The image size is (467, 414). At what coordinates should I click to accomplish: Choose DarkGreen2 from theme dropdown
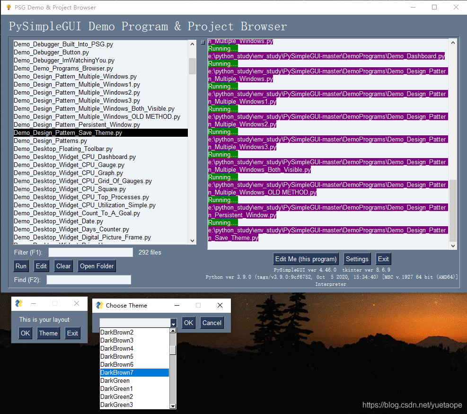135,396
